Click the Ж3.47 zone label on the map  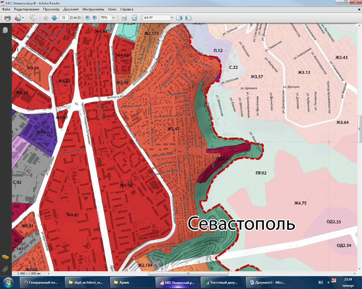pos(173,129)
